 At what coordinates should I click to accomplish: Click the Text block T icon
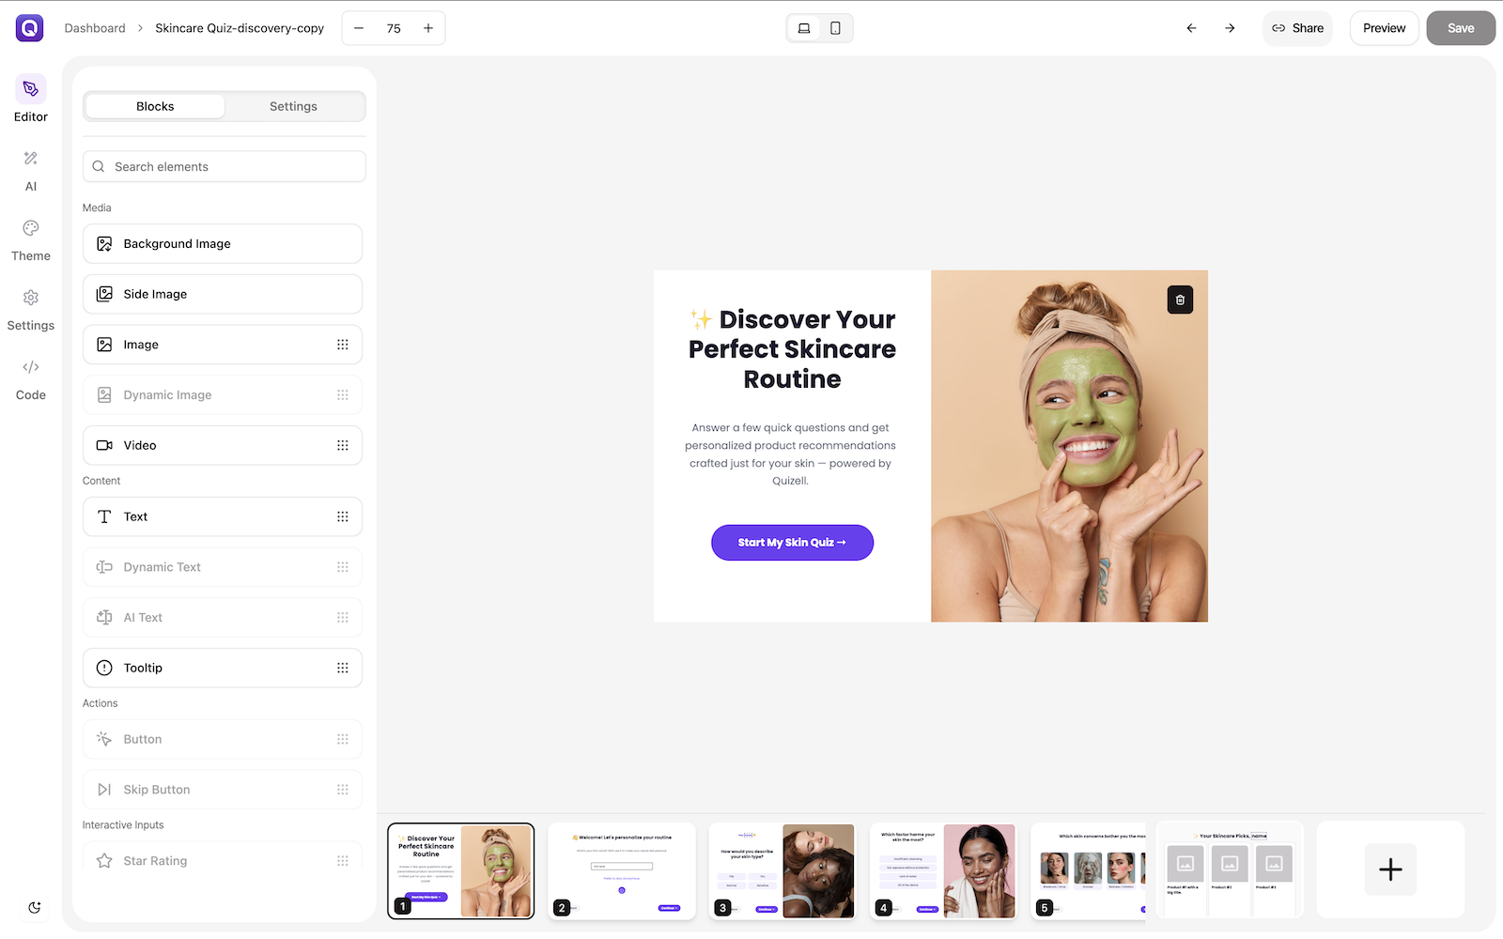[x=104, y=516]
